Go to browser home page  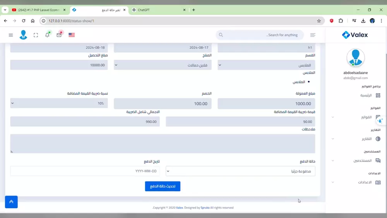point(33,21)
